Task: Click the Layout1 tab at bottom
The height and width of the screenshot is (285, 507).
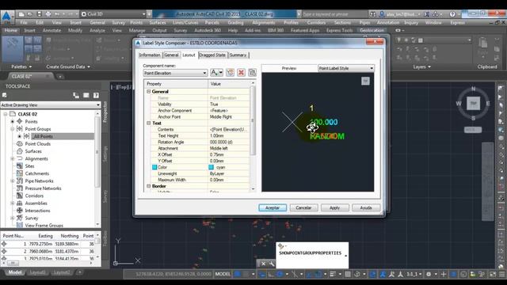Action: click(37, 272)
